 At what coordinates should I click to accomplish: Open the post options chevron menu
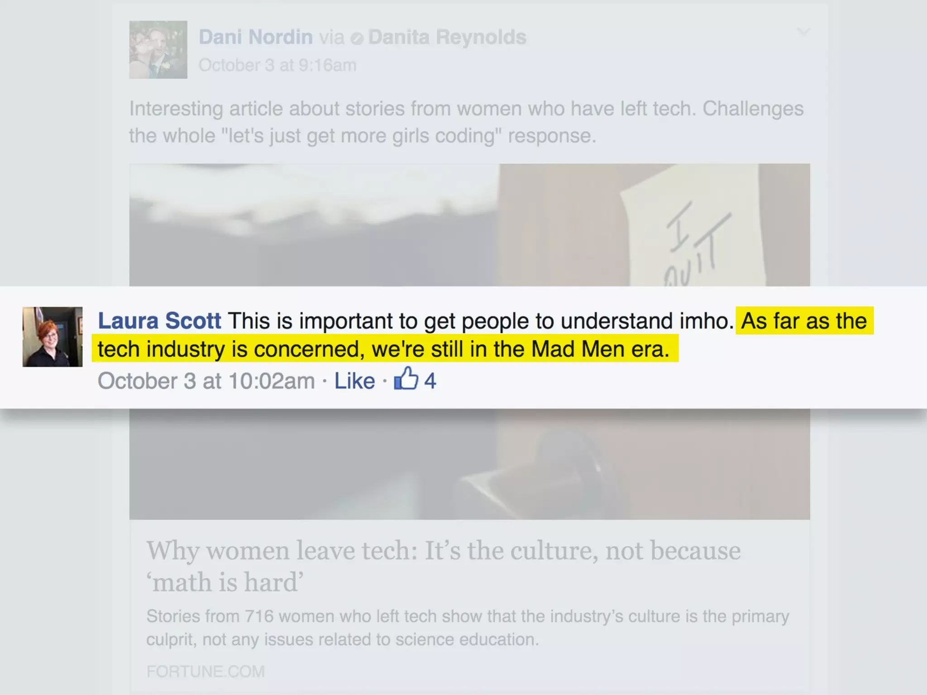point(803,32)
